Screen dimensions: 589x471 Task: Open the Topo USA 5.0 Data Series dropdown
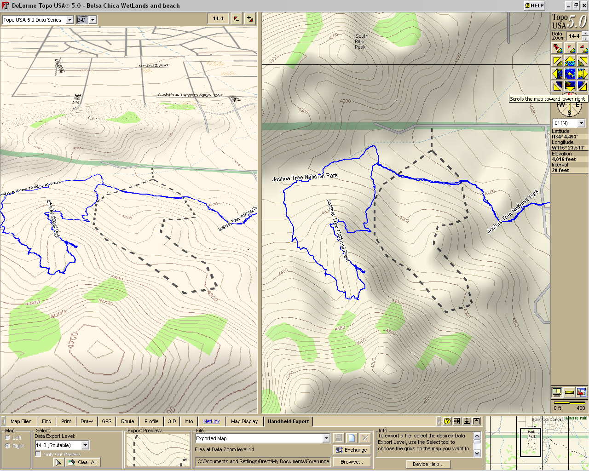[69, 20]
